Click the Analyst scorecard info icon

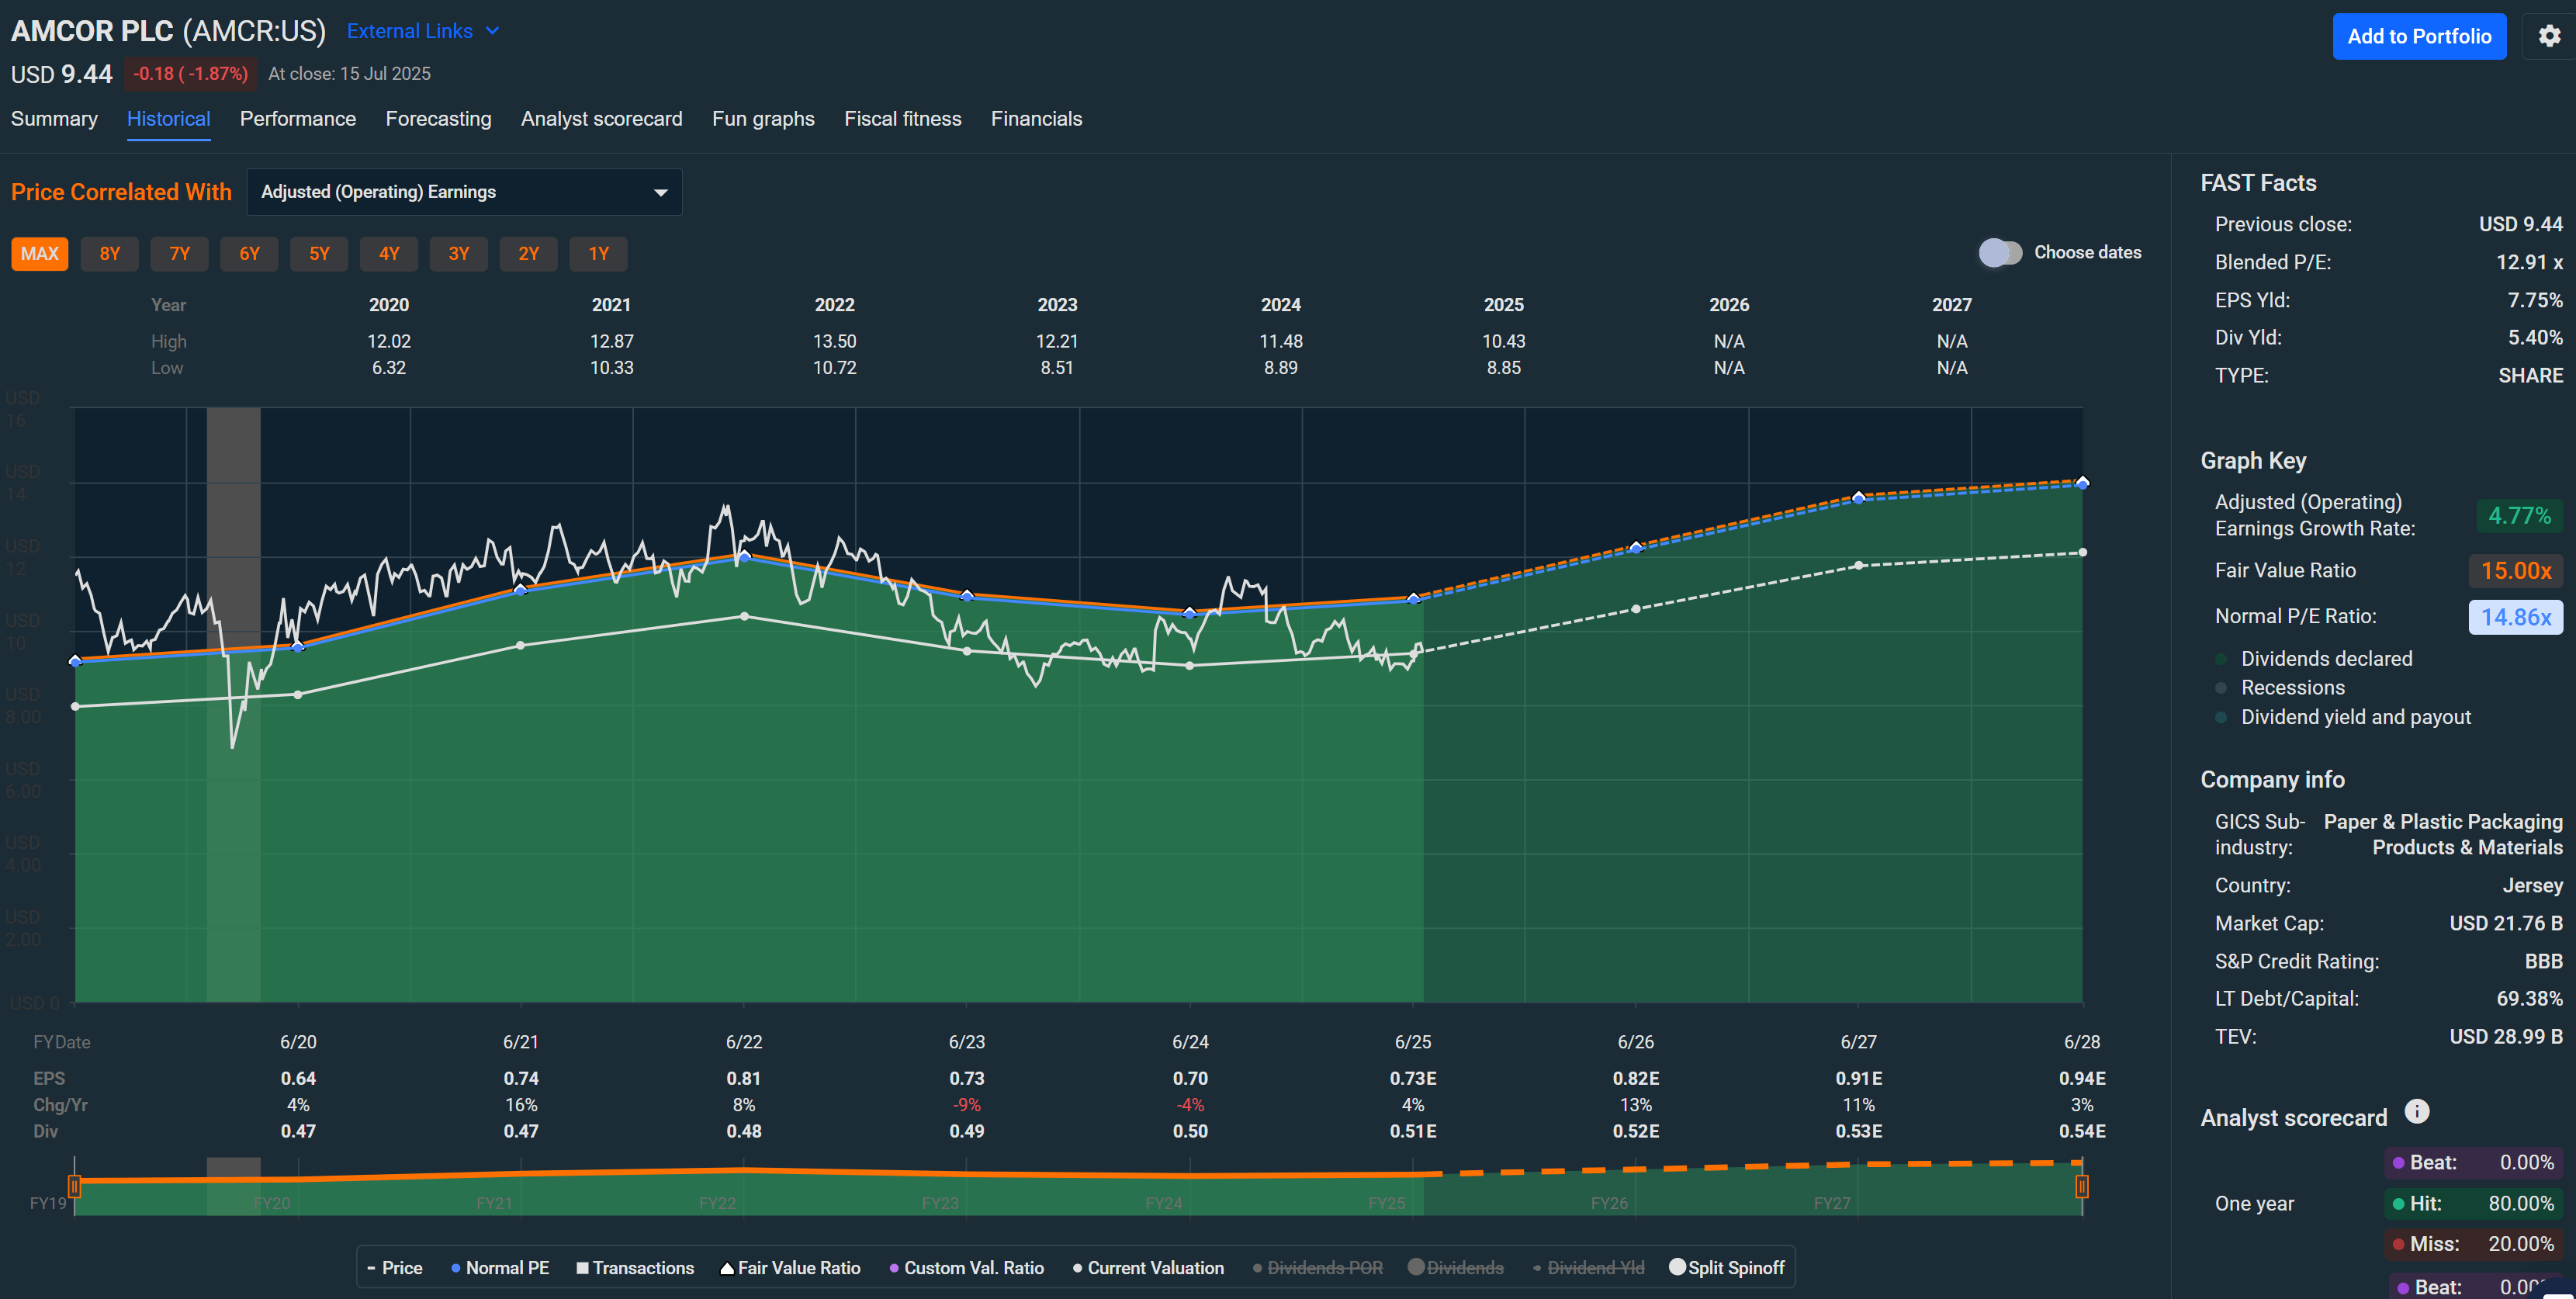pyautogui.click(x=2417, y=1111)
